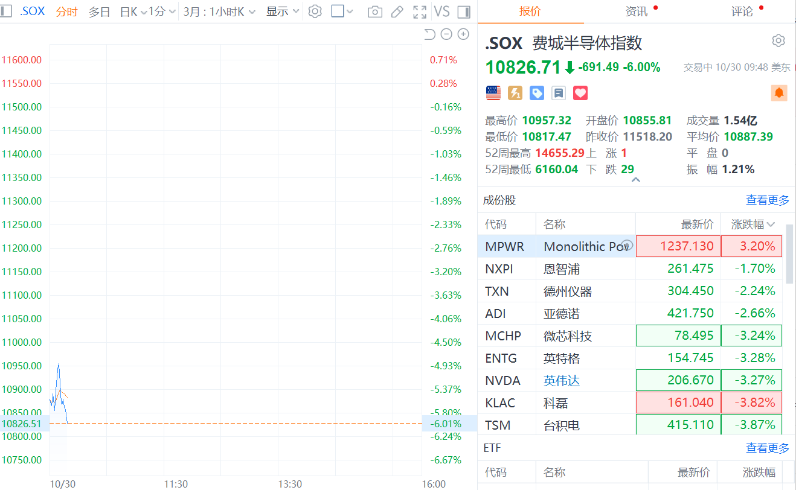Open the VS comparison tool
The width and height of the screenshot is (796, 490).
[442, 11]
